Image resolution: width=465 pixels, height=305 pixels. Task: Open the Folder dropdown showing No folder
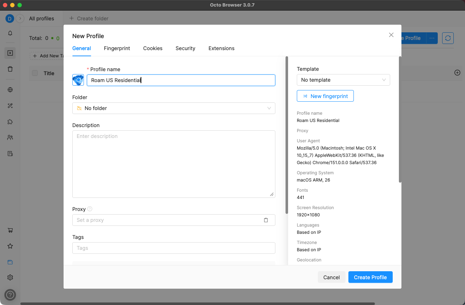click(x=174, y=108)
